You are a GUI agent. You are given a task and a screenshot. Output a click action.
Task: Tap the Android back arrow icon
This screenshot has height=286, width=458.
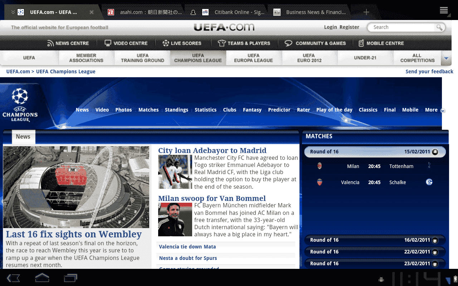(13, 278)
